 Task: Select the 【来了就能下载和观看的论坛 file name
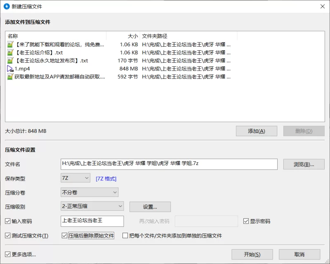[59, 45]
